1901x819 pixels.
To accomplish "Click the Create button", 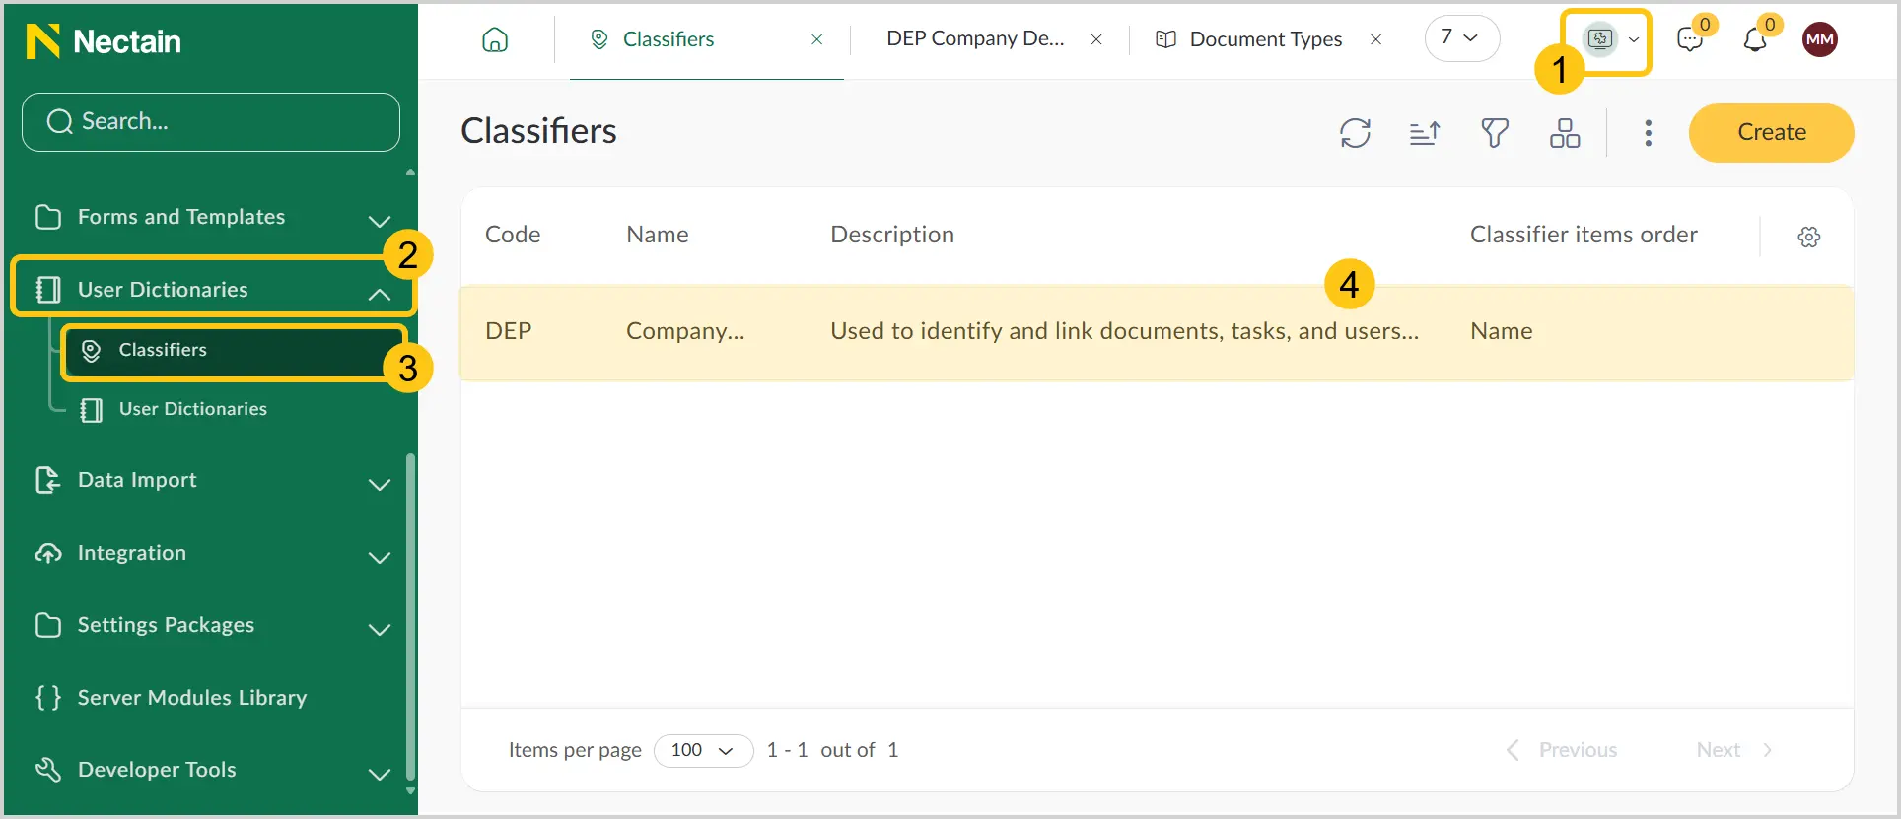I will click(x=1771, y=133).
